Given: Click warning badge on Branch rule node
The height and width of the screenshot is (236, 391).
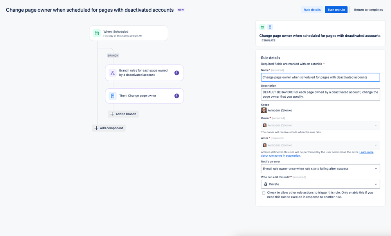Looking at the screenshot, I should (177, 73).
